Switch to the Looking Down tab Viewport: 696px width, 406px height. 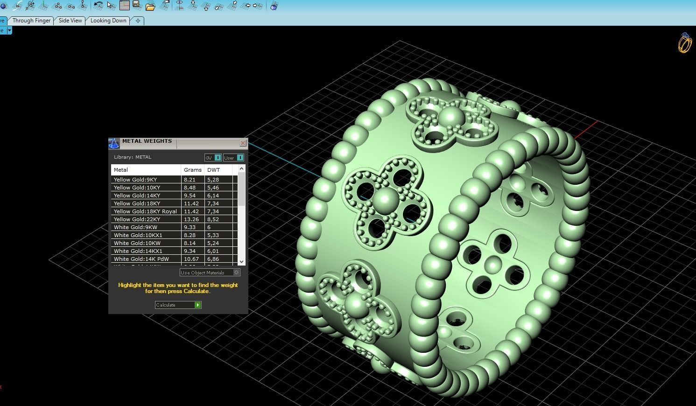coord(108,21)
